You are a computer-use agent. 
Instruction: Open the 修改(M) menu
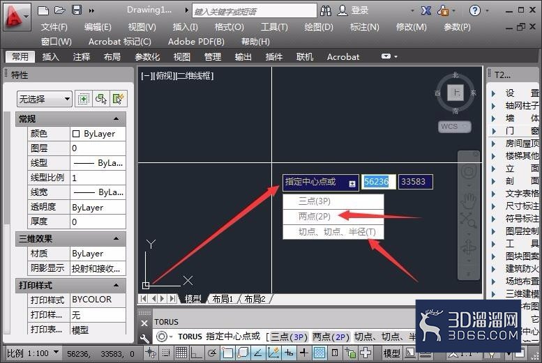[x=411, y=27]
